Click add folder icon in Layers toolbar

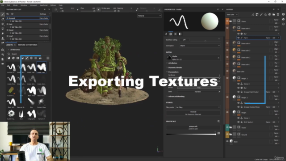pos(274,14)
